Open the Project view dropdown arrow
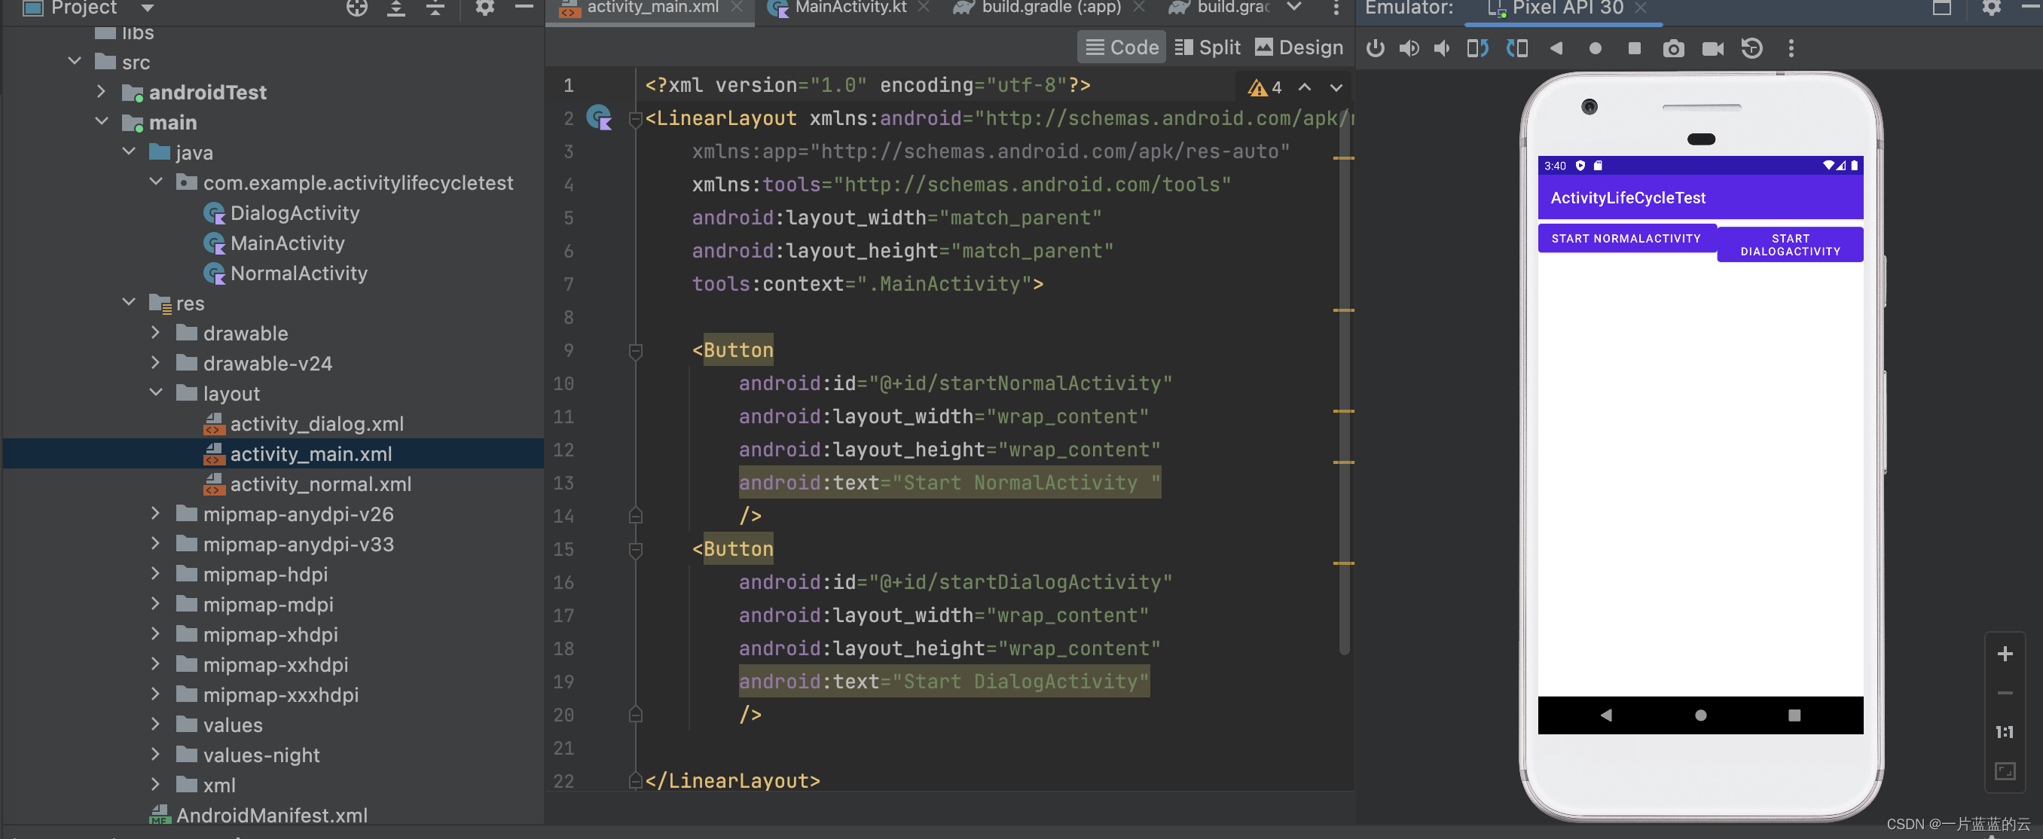This screenshot has height=839, width=2043. point(148,8)
